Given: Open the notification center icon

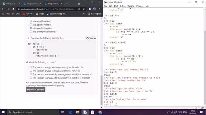Looking at the screenshot, I should [x=201, y=112].
